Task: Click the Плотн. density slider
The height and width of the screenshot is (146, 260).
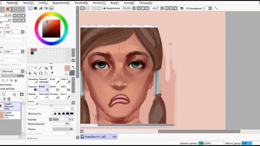Action: point(63,129)
